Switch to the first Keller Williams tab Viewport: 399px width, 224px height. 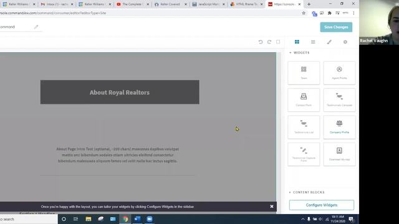click(19, 4)
